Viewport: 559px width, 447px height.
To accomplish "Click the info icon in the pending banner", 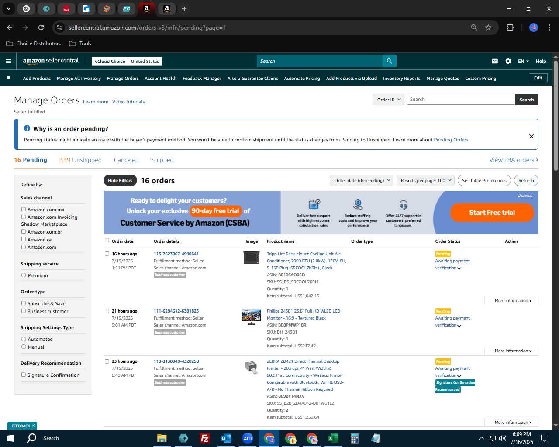I will [27, 128].
